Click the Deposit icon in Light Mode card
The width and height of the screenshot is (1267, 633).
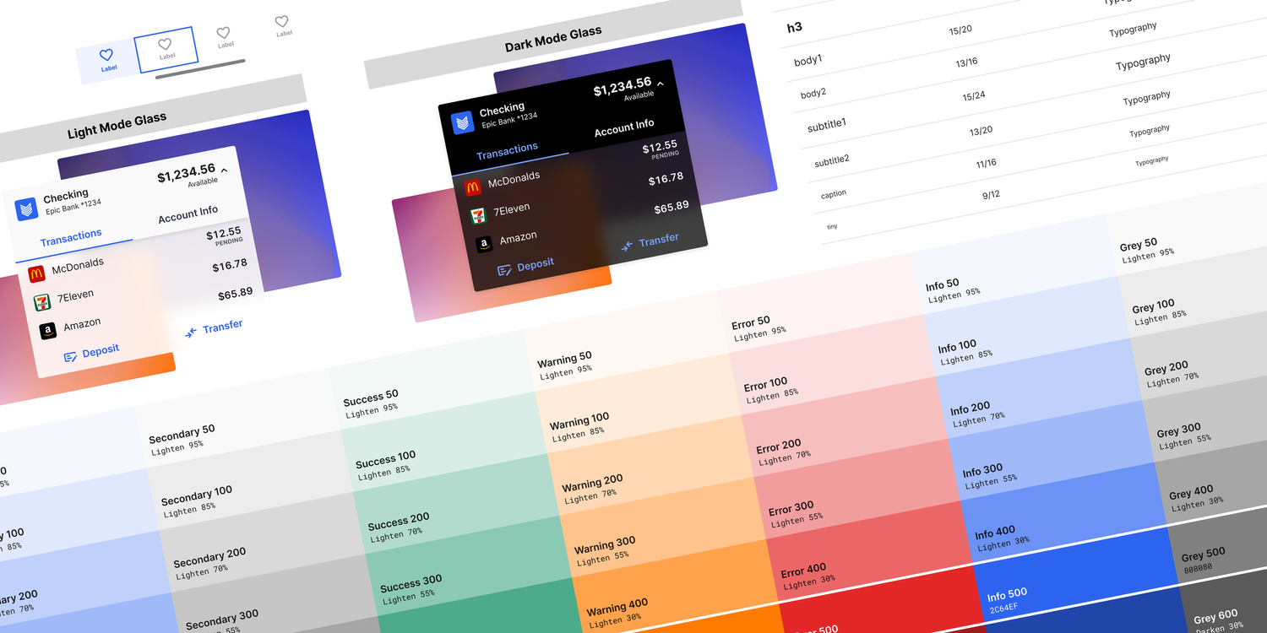[71, 358]
